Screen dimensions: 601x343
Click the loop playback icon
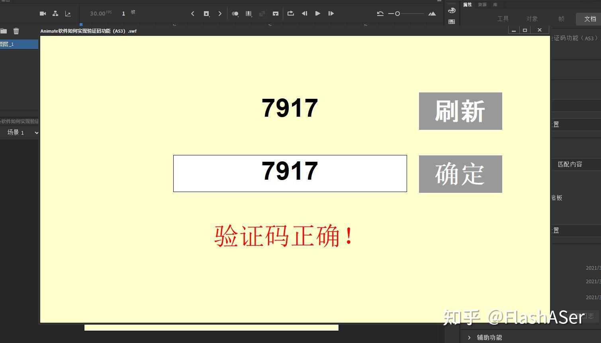pyautogui.click(x=290, y=13)
